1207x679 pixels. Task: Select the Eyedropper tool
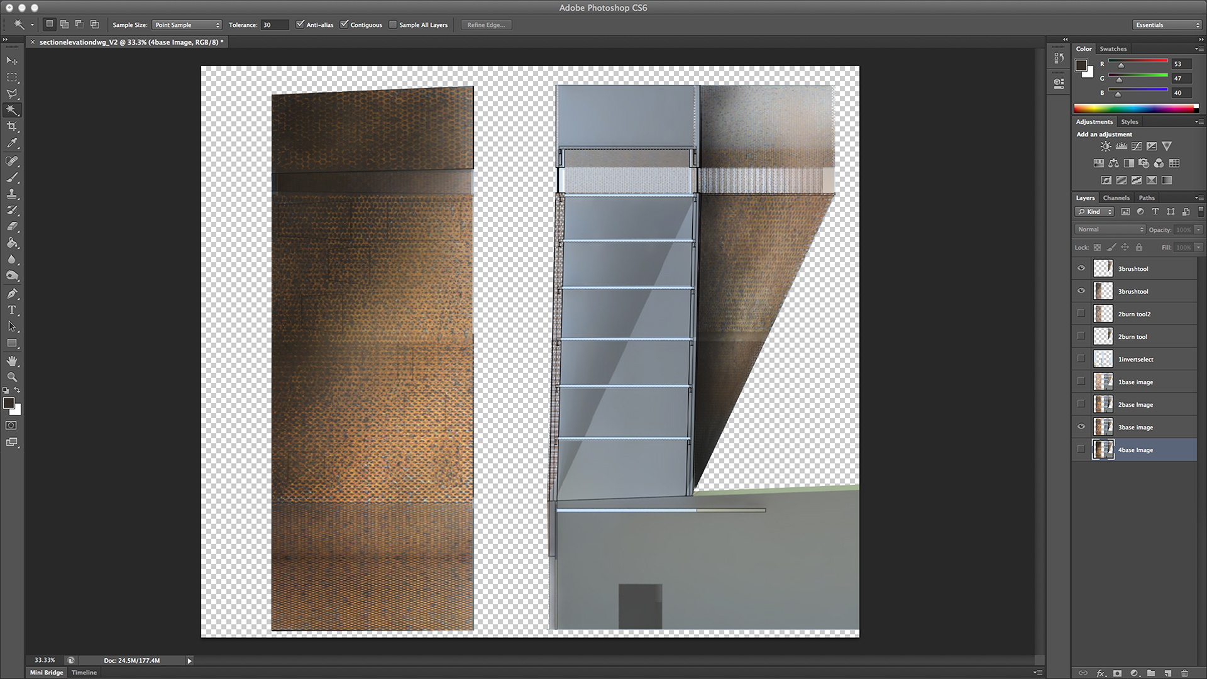click(12, 143)
